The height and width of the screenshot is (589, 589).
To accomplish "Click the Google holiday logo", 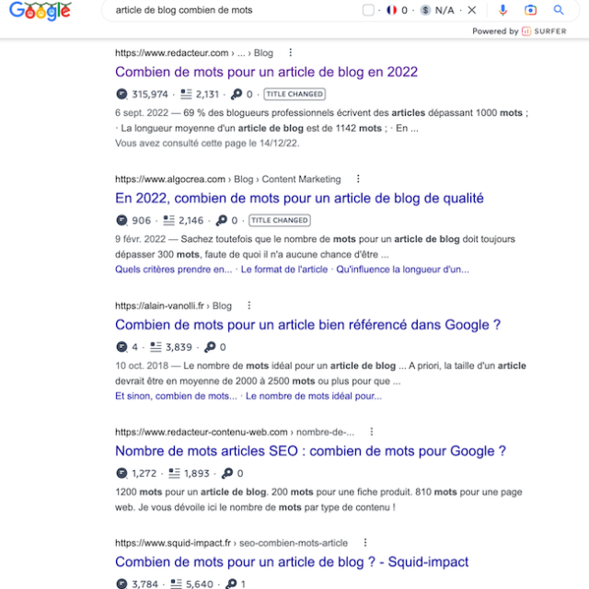I will [x=40, y=10].
